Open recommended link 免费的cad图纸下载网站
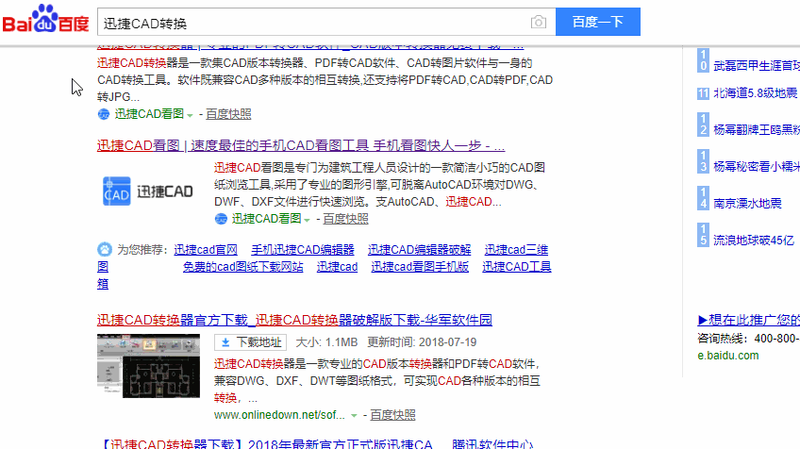The width and height of the screenshot is (800, 449). [x=242, y=267]
